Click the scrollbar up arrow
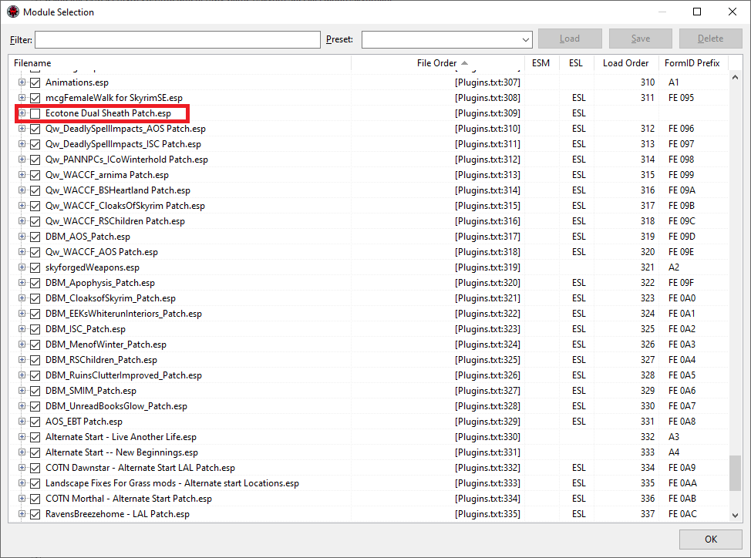751x558 pixels. (736, 77)
